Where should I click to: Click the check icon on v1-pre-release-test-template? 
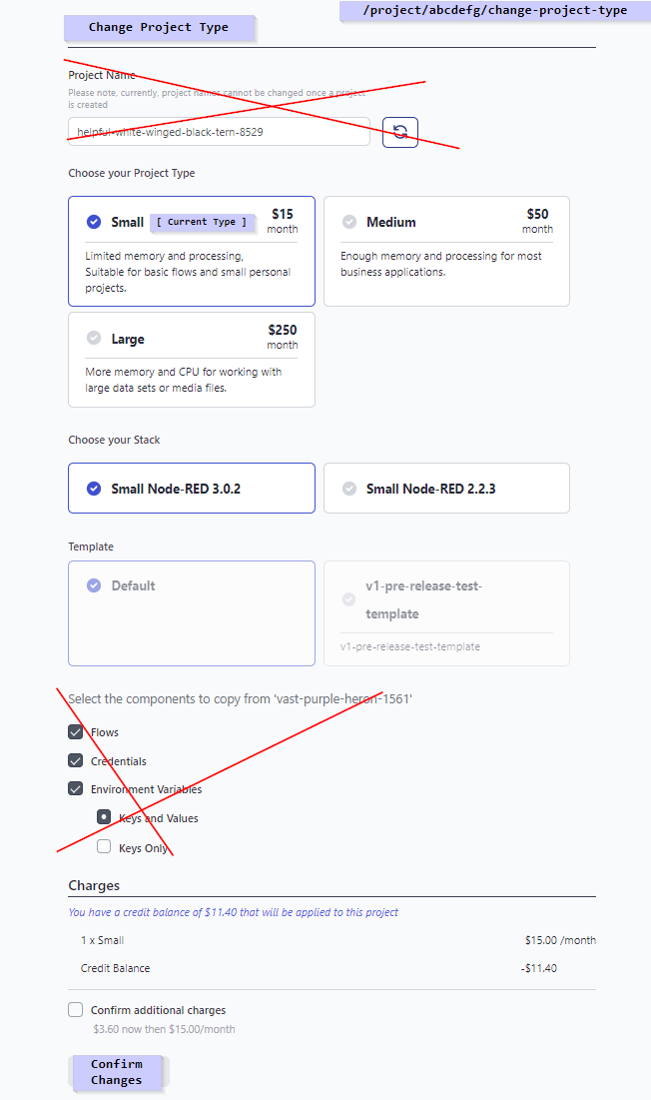[350, 599]
